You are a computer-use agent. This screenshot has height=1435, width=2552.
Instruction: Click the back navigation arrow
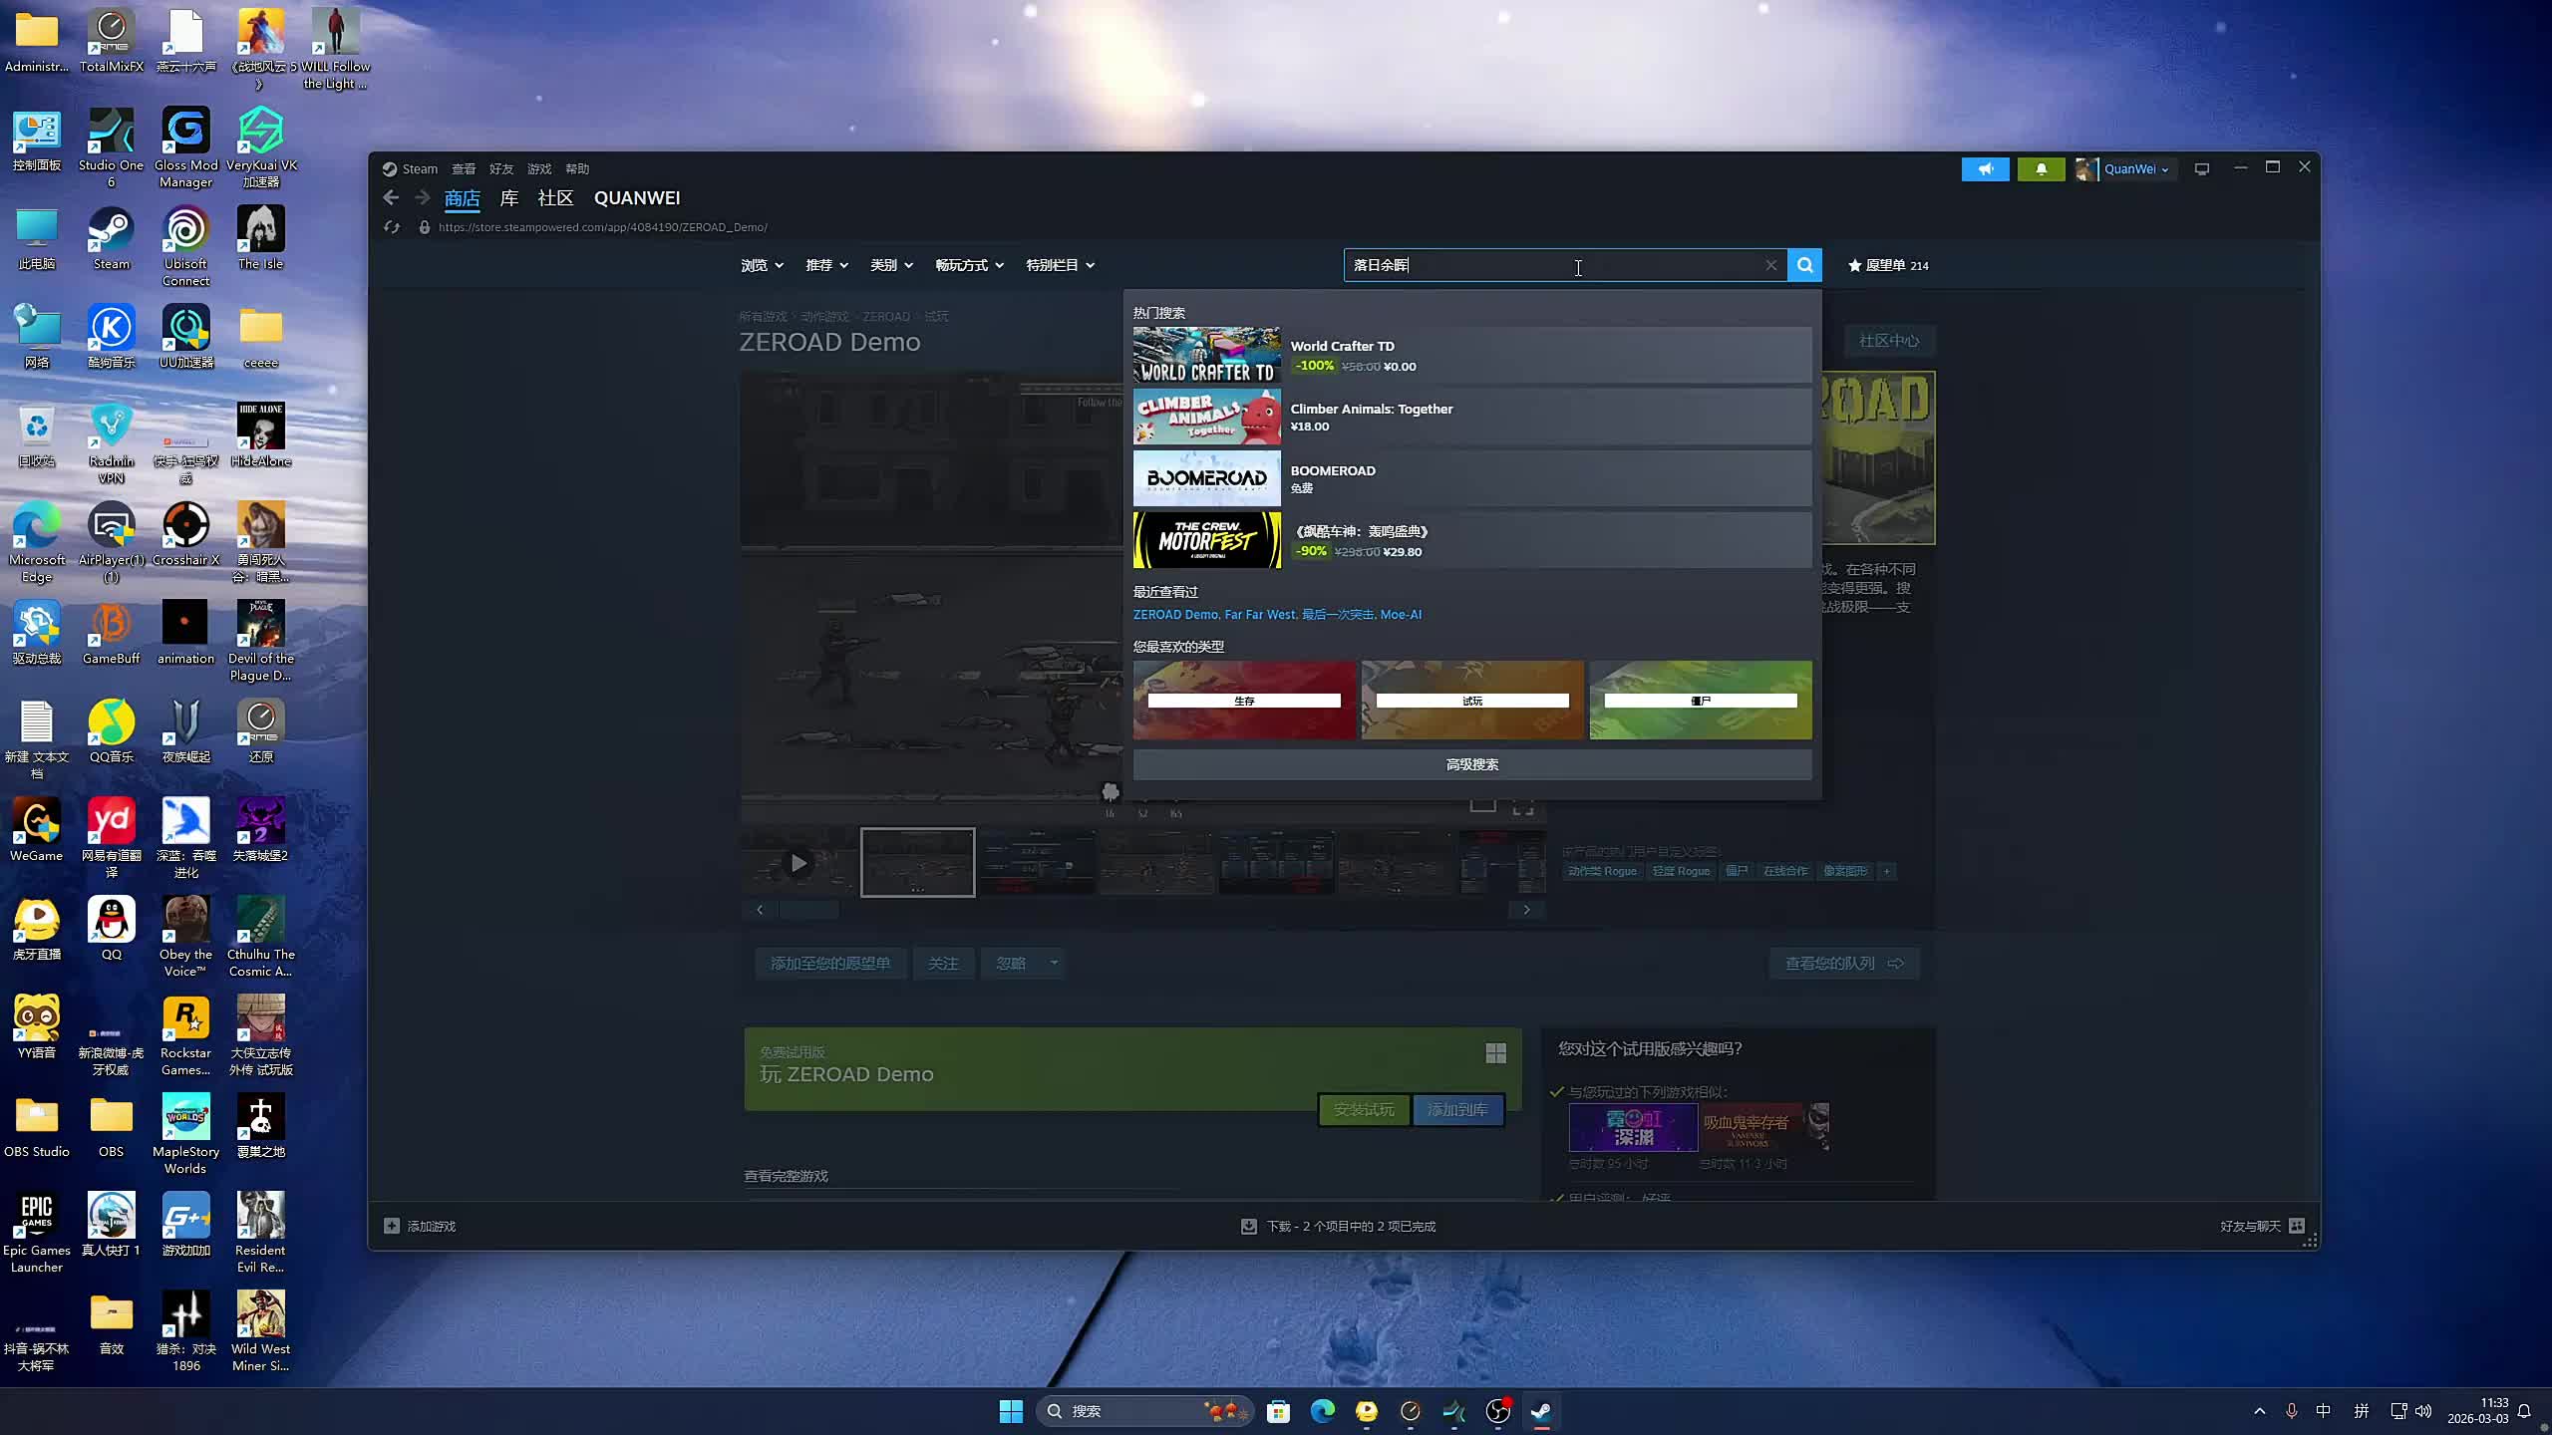pyautogui.click(x=391, y=198)
